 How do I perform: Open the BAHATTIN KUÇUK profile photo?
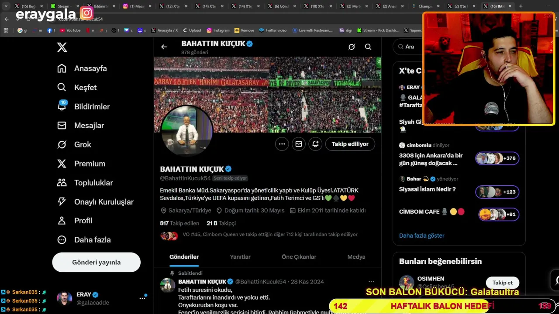(186, 131)
